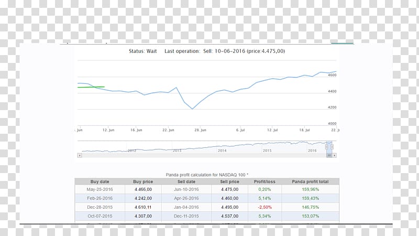Click the chart low point near 28 Jun
This screenshot has height=236, width=419.
(x=192, y=109)
